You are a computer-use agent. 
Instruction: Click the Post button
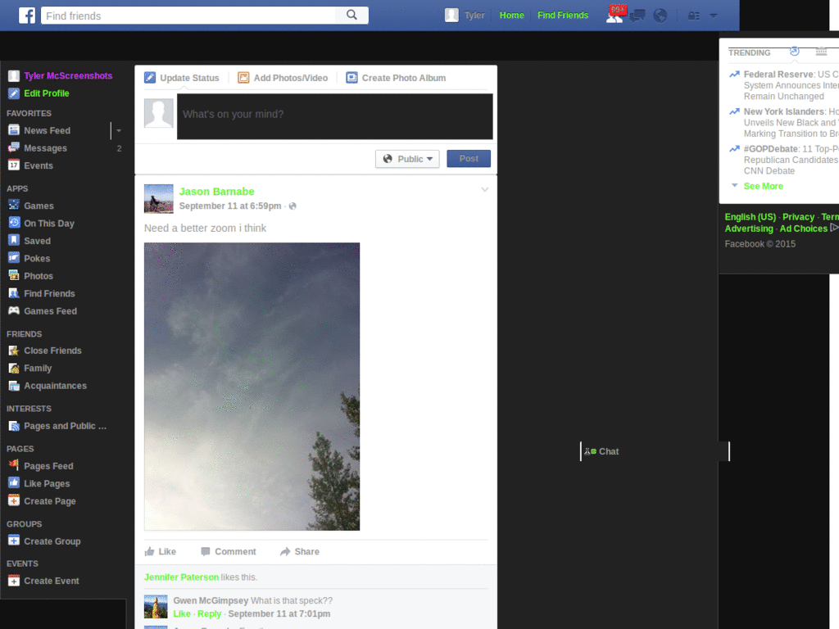(x=469, y=159)
